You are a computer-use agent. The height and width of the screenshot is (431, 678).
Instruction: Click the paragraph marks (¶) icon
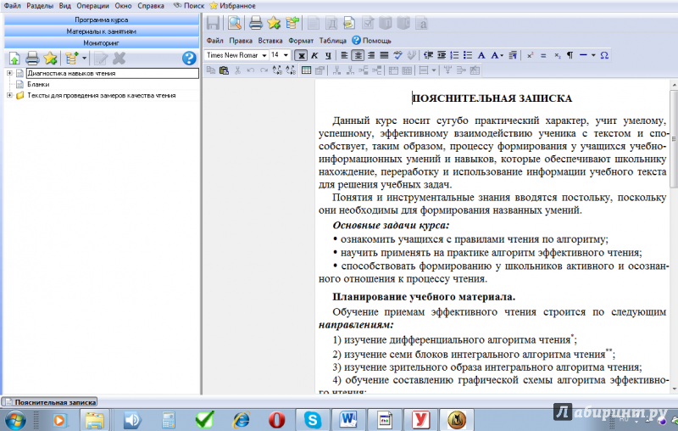click(570, 55)
